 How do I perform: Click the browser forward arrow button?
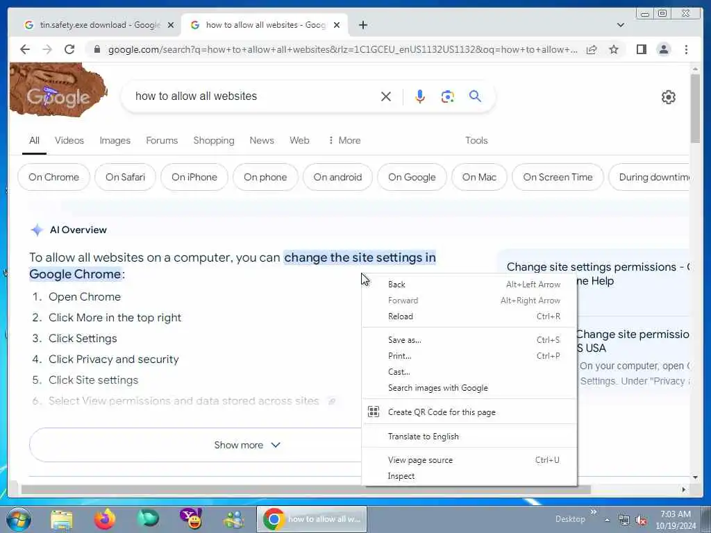(x=47, y=49)
